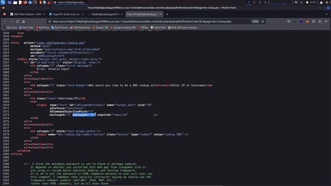Click line number 1073 in the gutter
Image resolution: width=331 pixels, height=186 pixels.
[6, 115]
